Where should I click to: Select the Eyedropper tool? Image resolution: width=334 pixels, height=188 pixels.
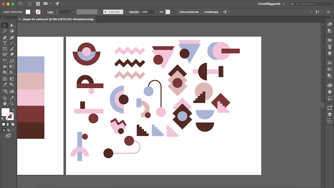5,85
